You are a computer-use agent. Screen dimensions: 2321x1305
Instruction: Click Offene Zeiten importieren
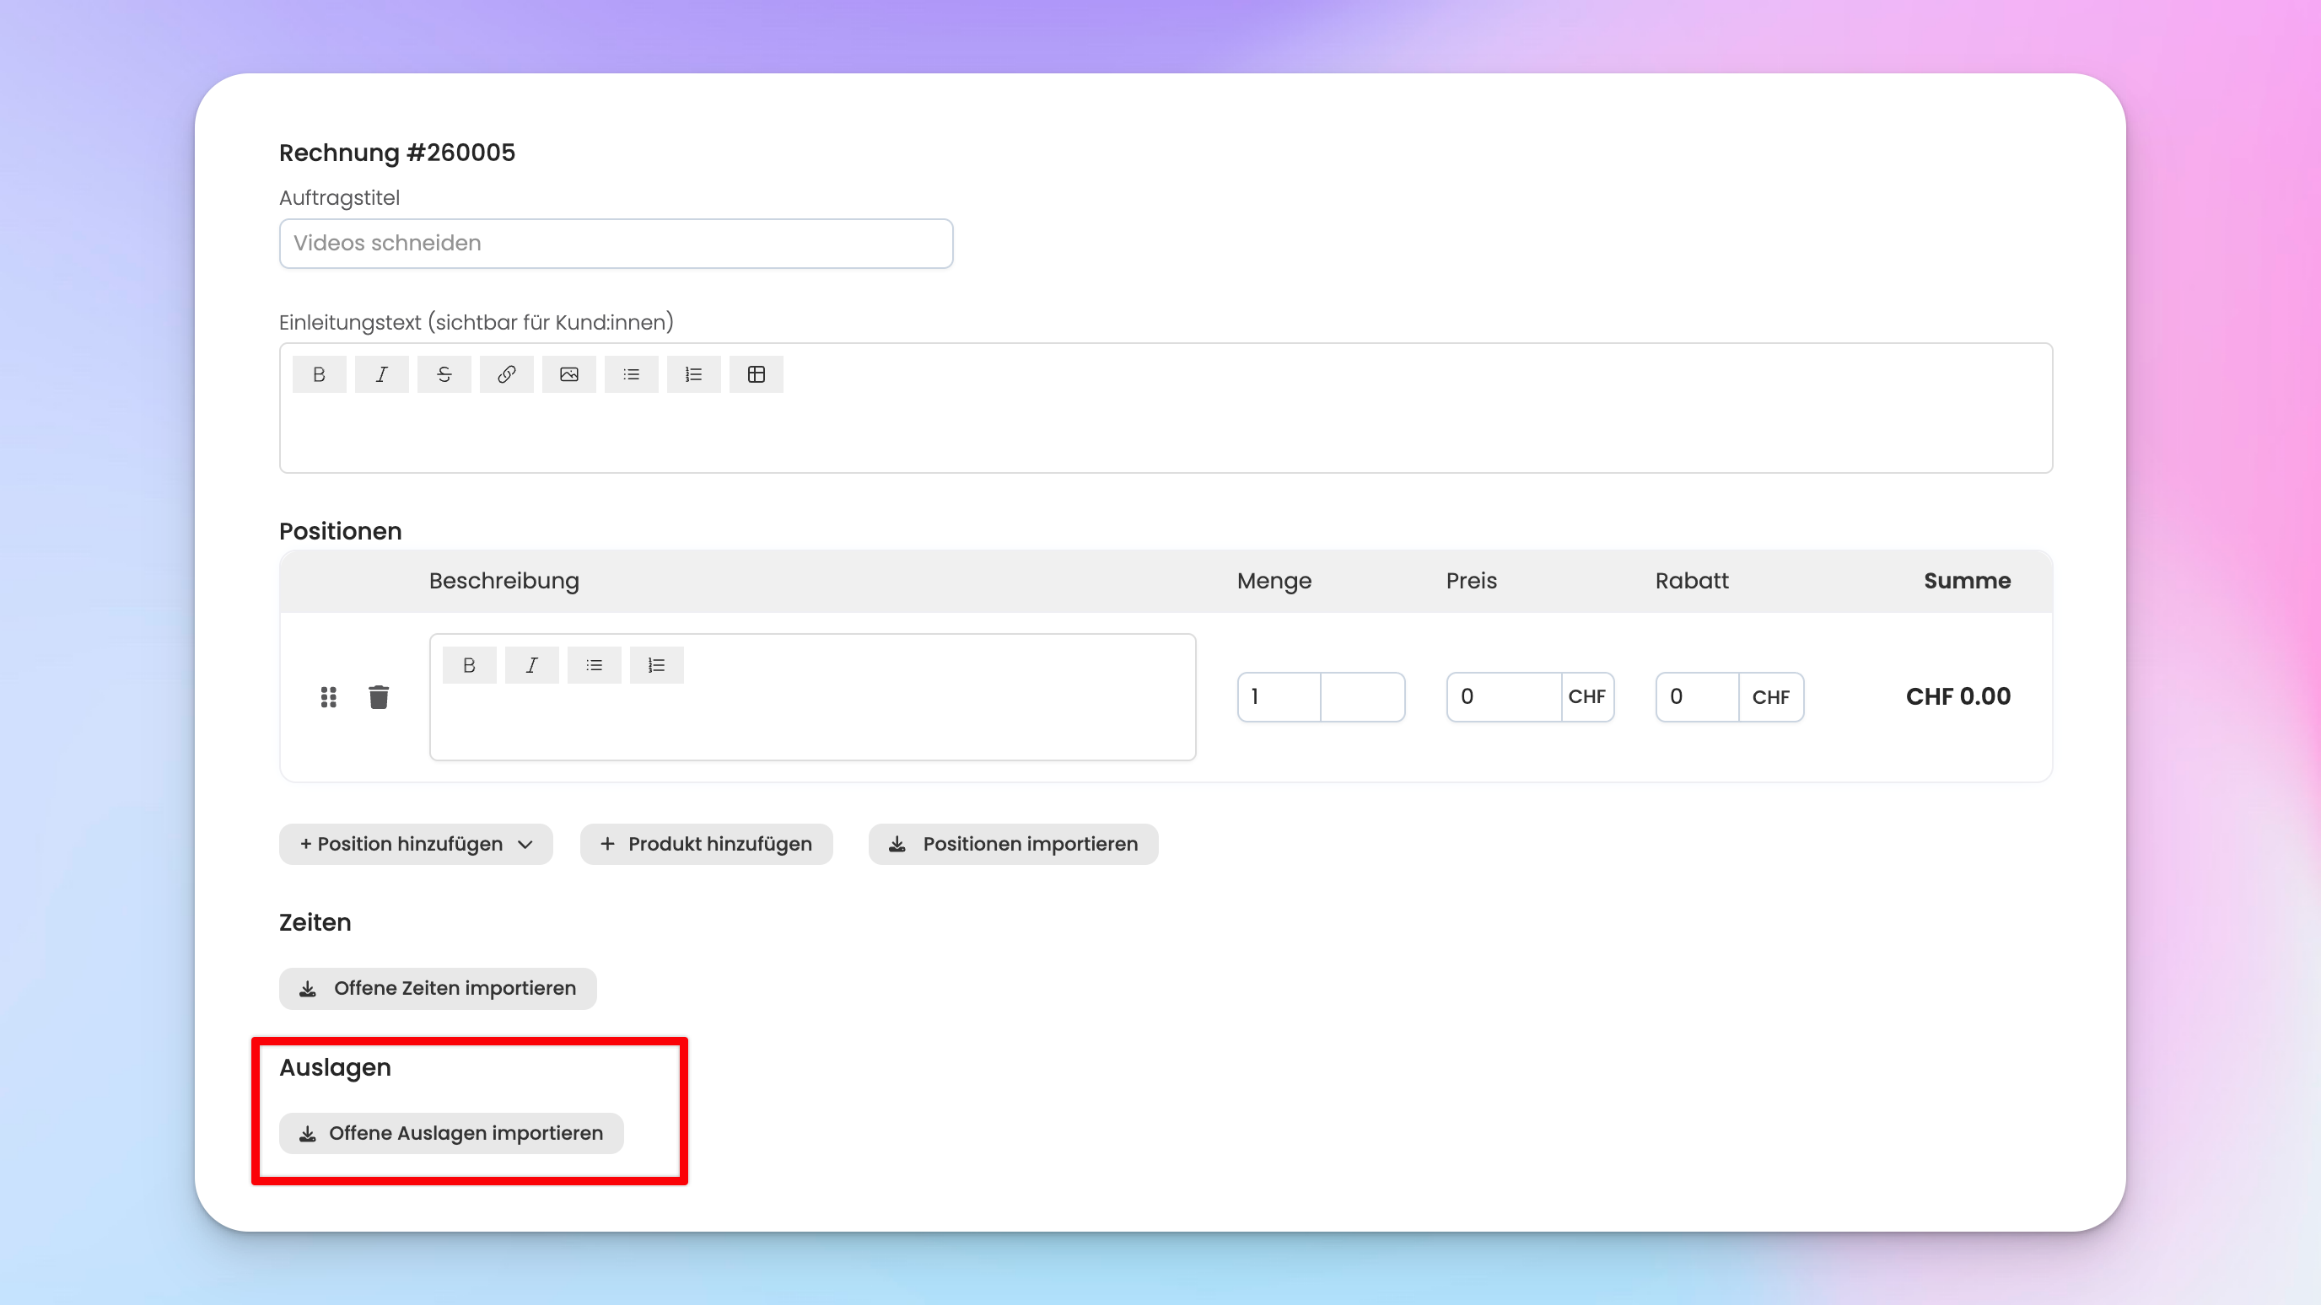pos(438,989)
